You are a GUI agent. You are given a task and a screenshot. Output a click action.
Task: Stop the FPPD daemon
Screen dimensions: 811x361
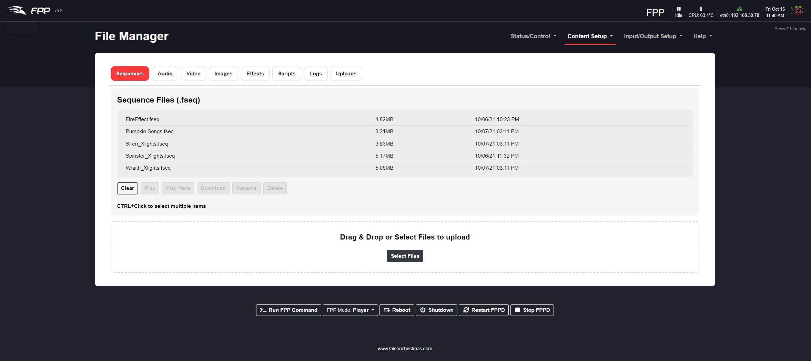[x=532, y=310]
